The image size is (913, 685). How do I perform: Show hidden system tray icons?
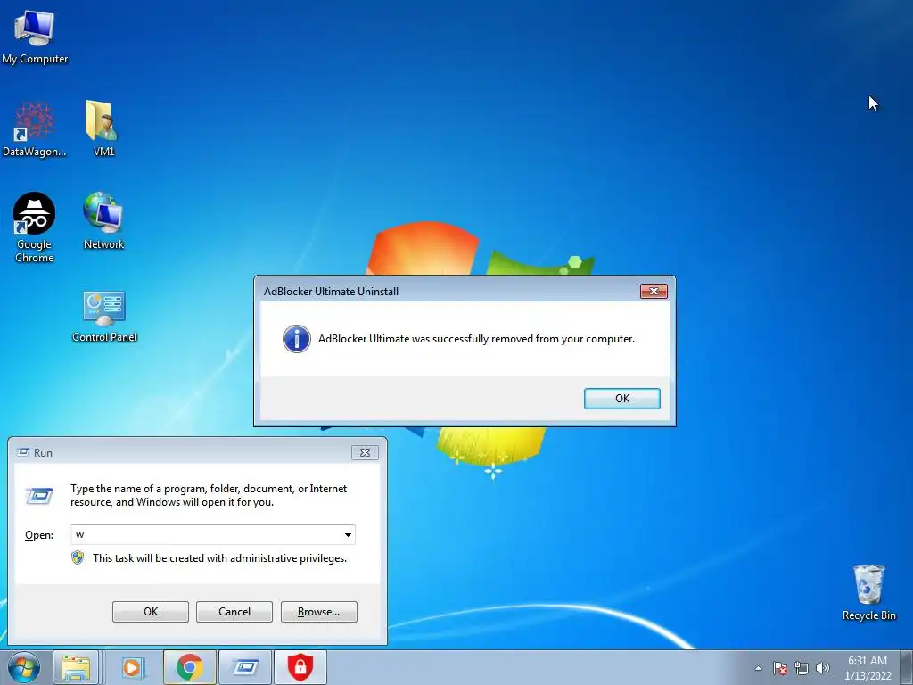[x=758, y=668]
